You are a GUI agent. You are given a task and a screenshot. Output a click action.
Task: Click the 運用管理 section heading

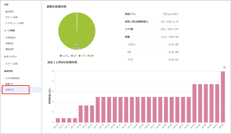point(8,71)
